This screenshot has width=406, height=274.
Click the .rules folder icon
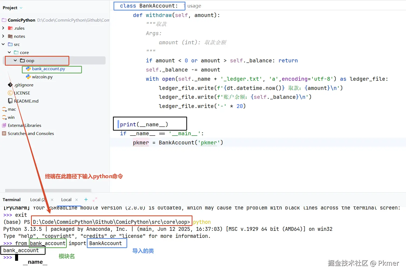[x=10, y=28]
